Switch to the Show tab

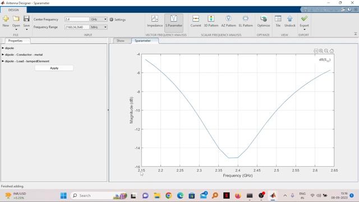click(x=121, y=41)
